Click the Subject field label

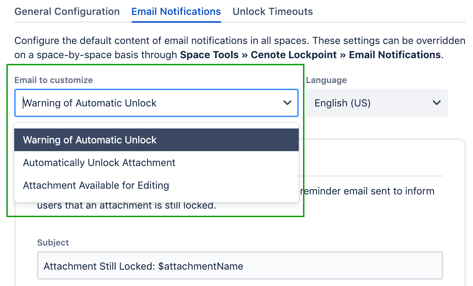point(53,243)
